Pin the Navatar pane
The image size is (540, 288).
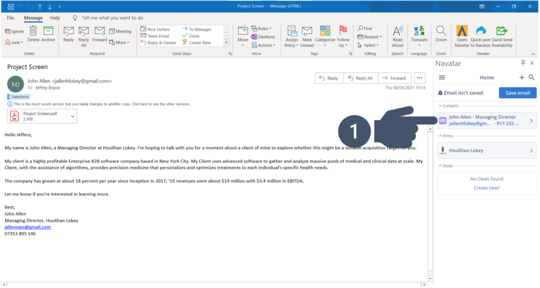point(523,63)
